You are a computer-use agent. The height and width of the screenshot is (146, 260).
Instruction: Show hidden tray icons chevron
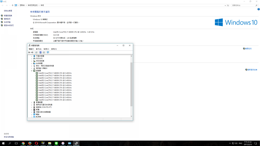[230, 143]
